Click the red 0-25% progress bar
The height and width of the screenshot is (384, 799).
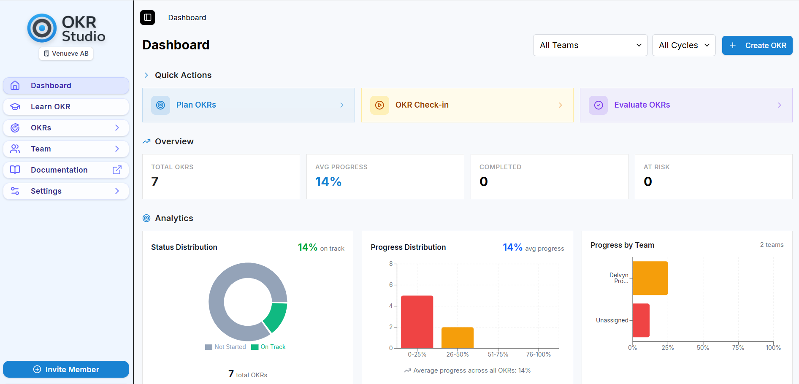(417, 322)
